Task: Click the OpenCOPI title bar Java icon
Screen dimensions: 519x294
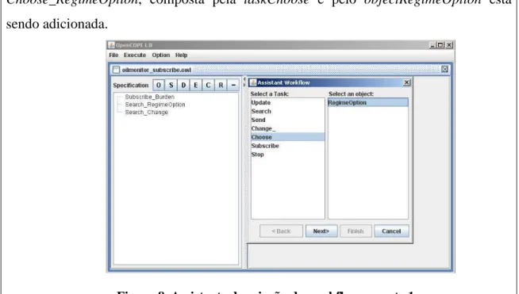Action: click(112, 45)
